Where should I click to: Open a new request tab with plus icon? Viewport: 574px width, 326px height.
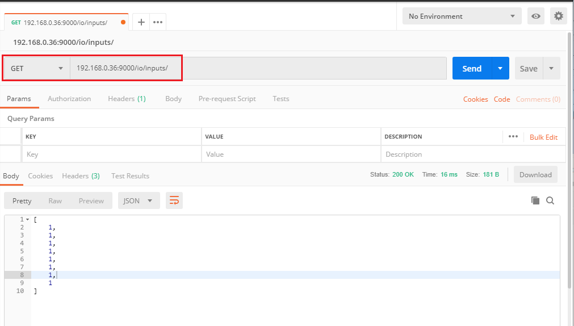[141, 22]
